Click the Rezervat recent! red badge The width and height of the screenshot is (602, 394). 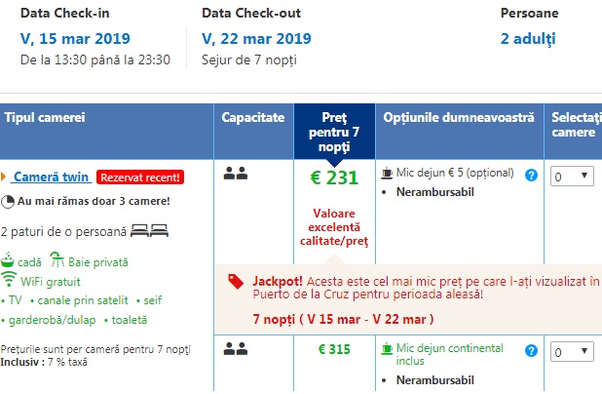click(141, 177)
